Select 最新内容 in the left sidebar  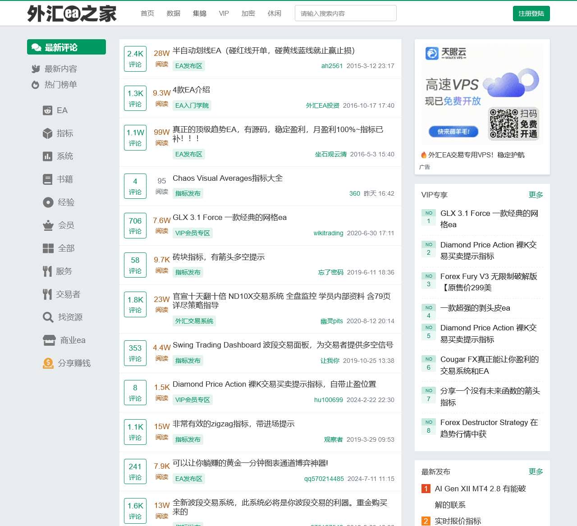(61, 69)
